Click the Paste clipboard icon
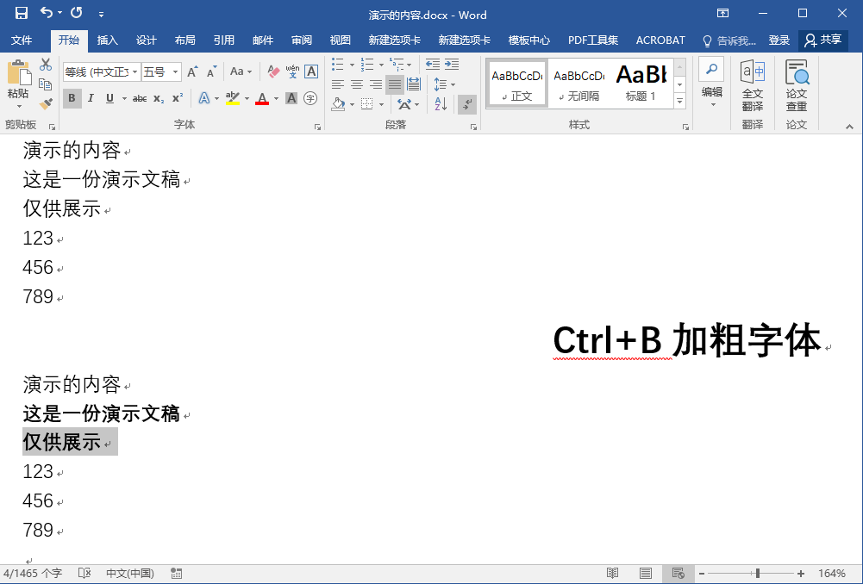Image resolution: width=863 pixels, height=584 pixels. [18, 73]
